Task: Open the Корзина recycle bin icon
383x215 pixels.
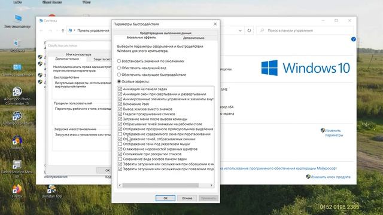Action: (17, 47)
